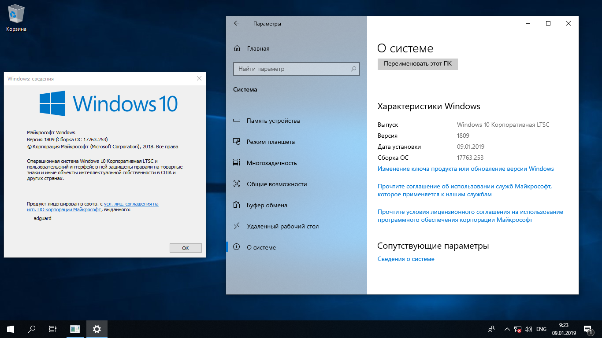Switch input language ENG indicator
The width and height of the screenshot is (602, 338).
(542, 329)
